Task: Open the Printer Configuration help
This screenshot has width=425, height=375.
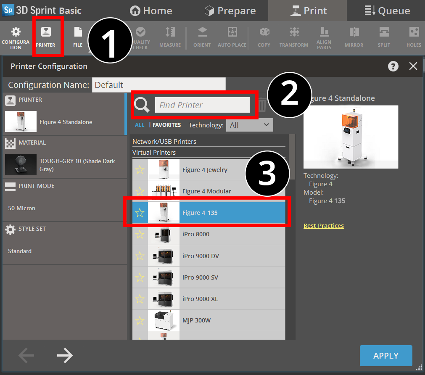Action: [x=393, y=66]
